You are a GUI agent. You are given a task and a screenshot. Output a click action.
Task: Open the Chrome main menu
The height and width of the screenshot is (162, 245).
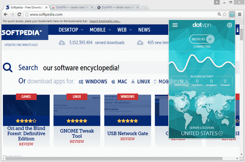tap(239, 14)
